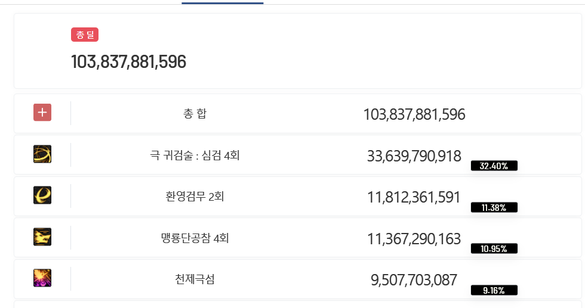Viewport: 585px width, 308px height.
Task: Click the red 총 딜 badge
Action: pyautogui.click(x=85, y=35)
